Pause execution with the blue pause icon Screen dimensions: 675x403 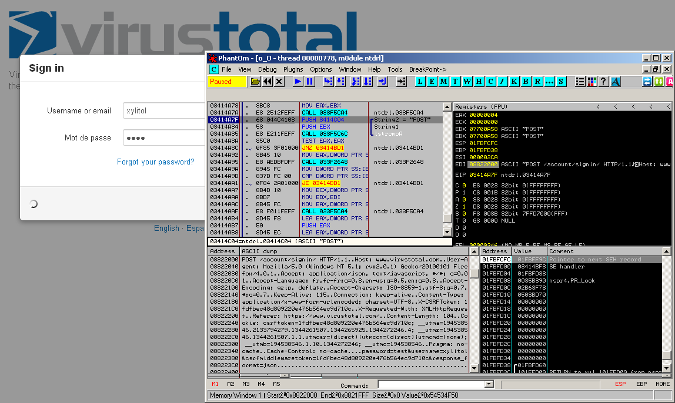pos(309,82)
